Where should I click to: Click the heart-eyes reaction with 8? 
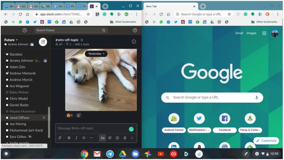point(70,115)
